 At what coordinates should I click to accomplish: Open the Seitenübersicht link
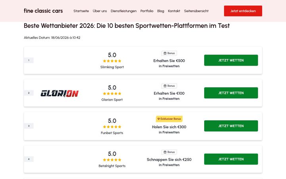(x=196, y=11)
